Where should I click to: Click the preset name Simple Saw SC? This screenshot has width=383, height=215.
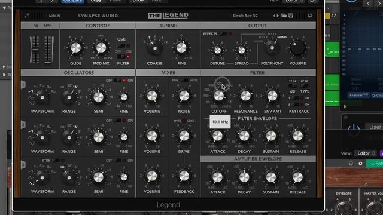click(x=245, y=16)
